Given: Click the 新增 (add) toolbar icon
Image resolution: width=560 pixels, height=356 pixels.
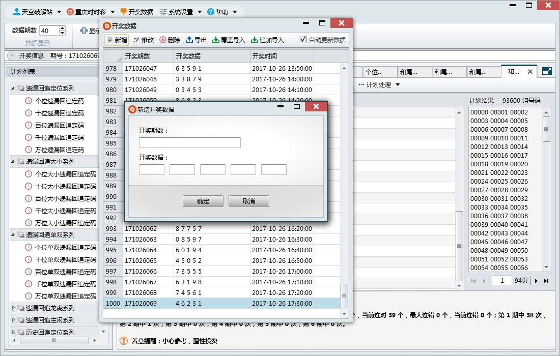Looking at the screenshot, I should point(110,40).
